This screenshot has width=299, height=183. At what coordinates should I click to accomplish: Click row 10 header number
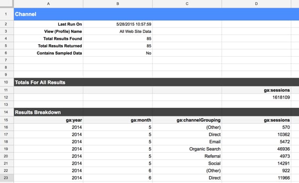6,82
